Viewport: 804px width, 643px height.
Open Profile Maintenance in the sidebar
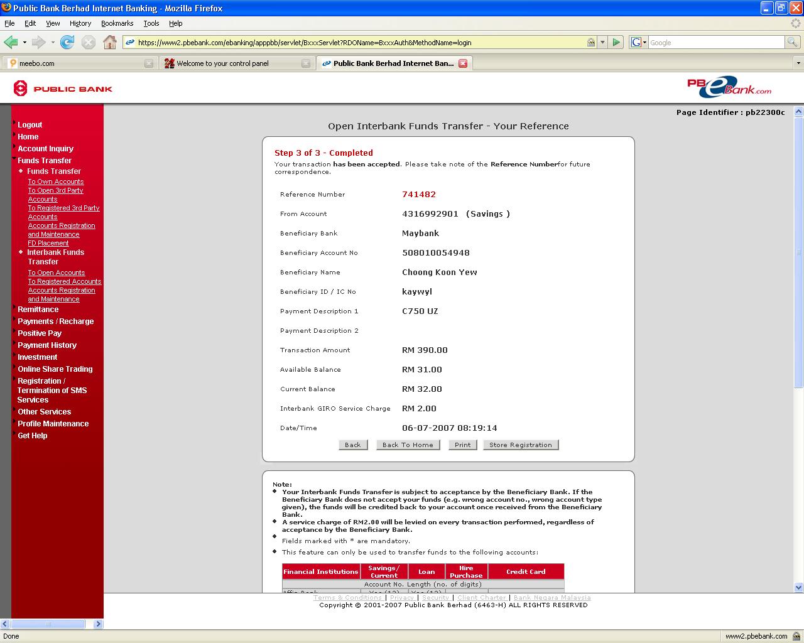[53, 424]
